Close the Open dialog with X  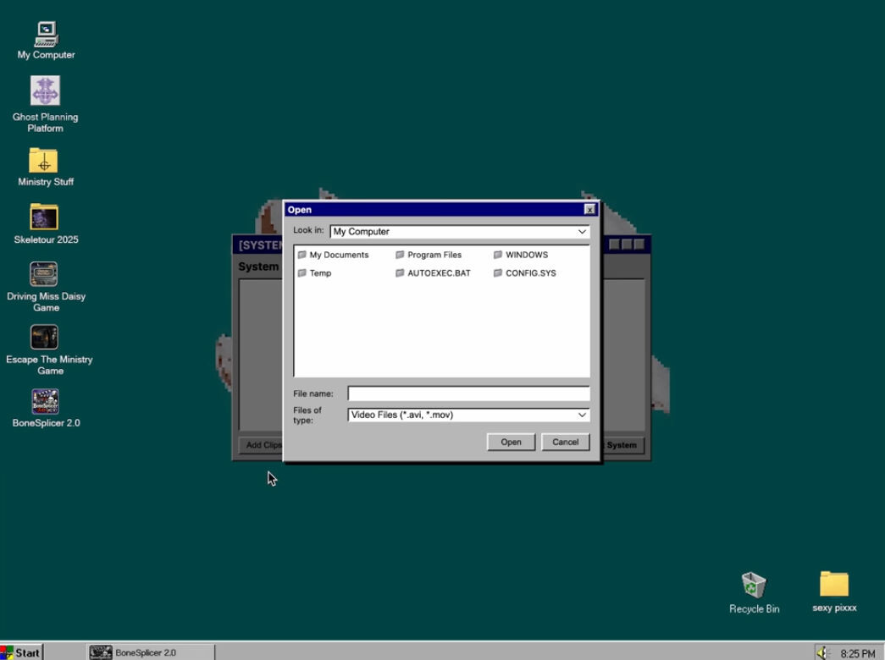point(589,209)
